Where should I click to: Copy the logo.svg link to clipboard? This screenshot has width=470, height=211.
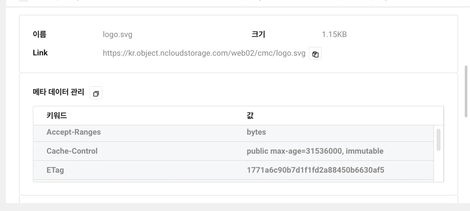(x=315, y=54)
